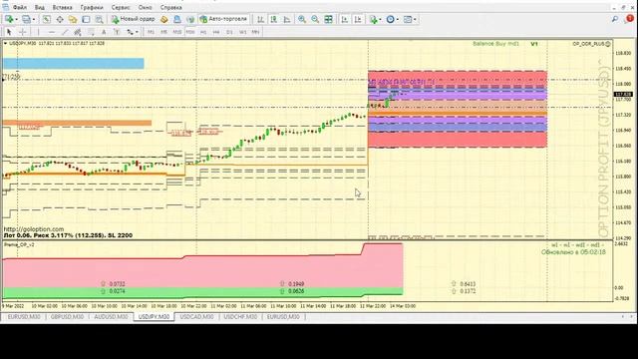Open the Profiles toolbar icon
Screen dimensions: 638x359
[x=26, y=19]
